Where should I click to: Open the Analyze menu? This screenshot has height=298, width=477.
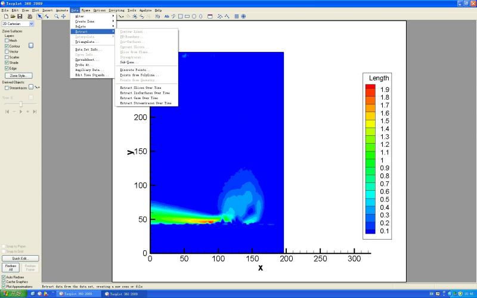pyautogui.click(x=145, y=10)
